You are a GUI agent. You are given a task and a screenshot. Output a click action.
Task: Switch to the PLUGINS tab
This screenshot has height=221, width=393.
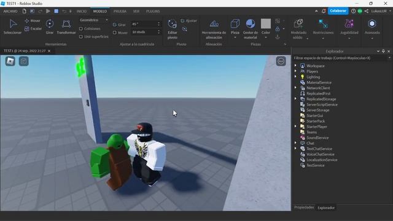[153, 11]
